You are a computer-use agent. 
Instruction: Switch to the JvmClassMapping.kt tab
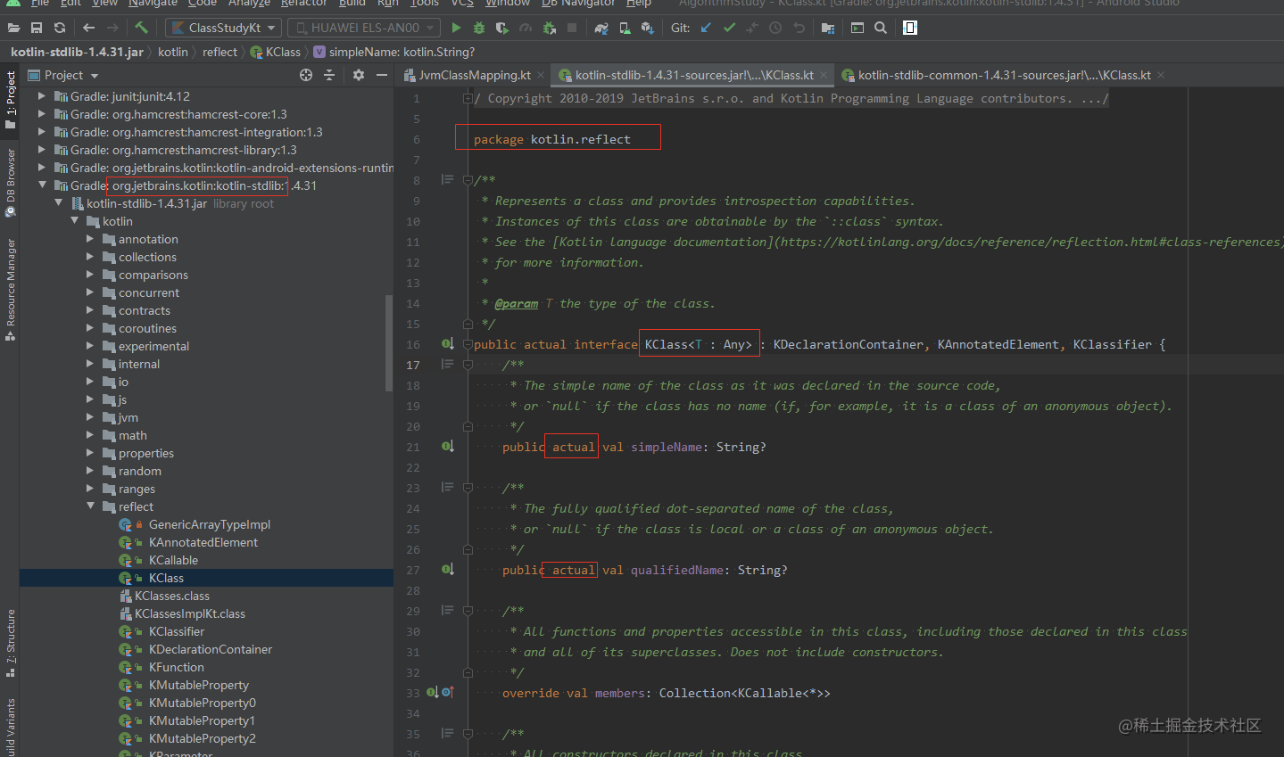[474, 75]
